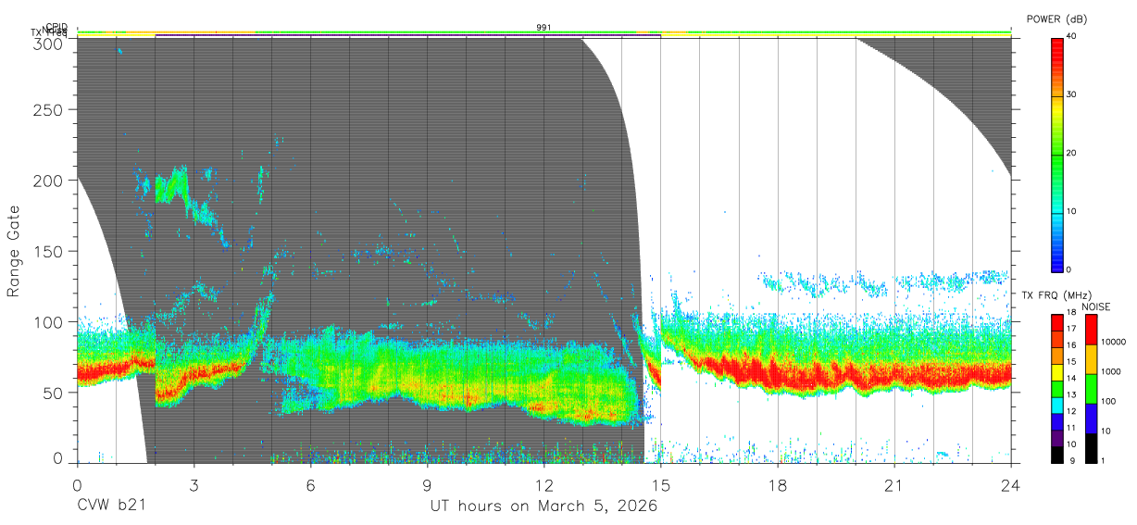Click the 11 label on TX FRQ legend
1137x525 pixels.
pyautogui.click(x=1071, y=428)
